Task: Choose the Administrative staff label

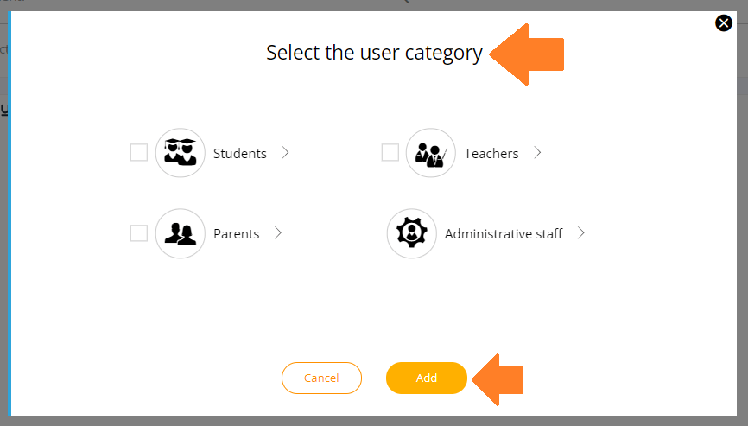Action: click(x=504, y=234)
